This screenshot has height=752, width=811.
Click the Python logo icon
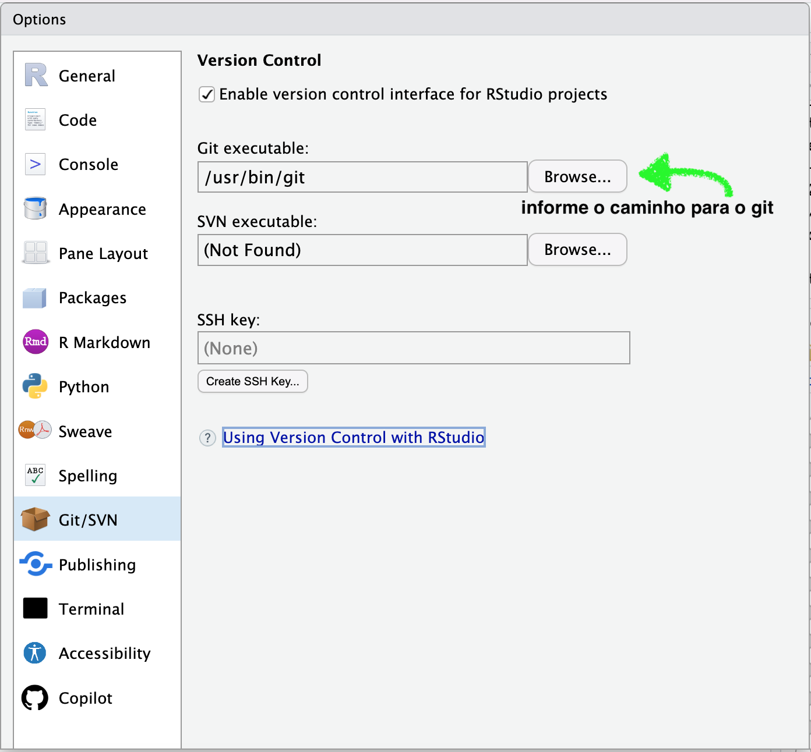35,386
